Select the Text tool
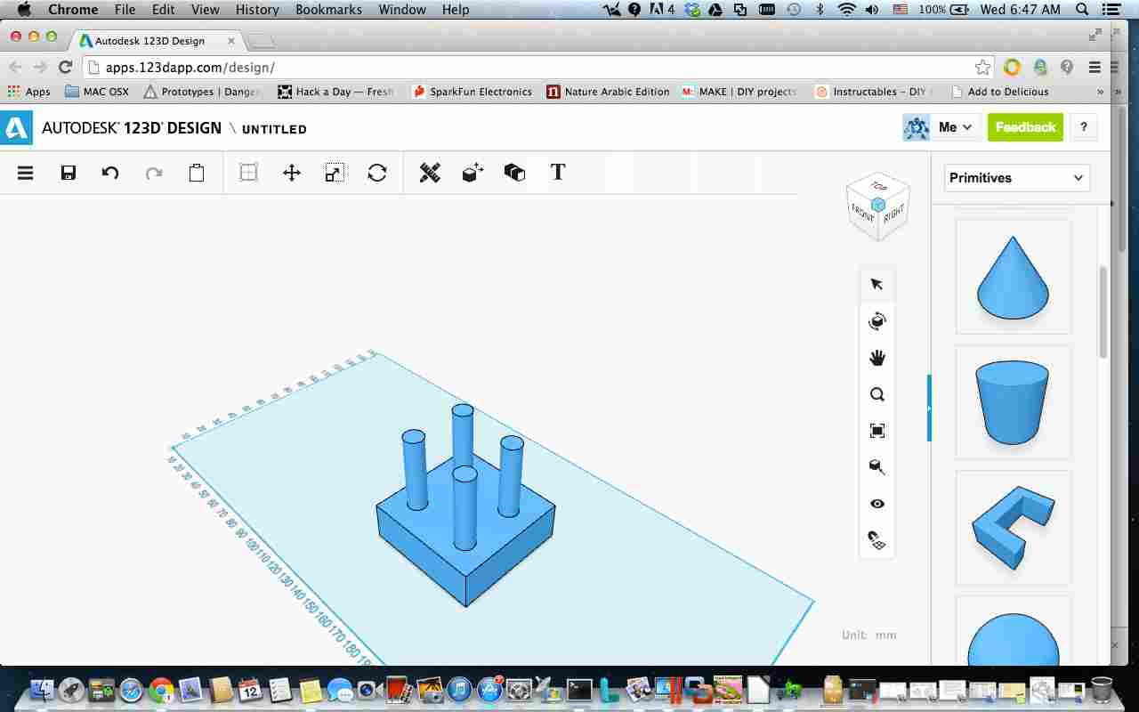The image size is (1139, 712). point(558,172)
